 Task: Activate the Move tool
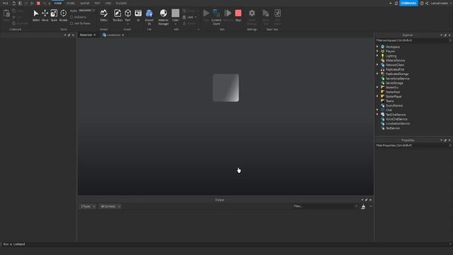45,16
